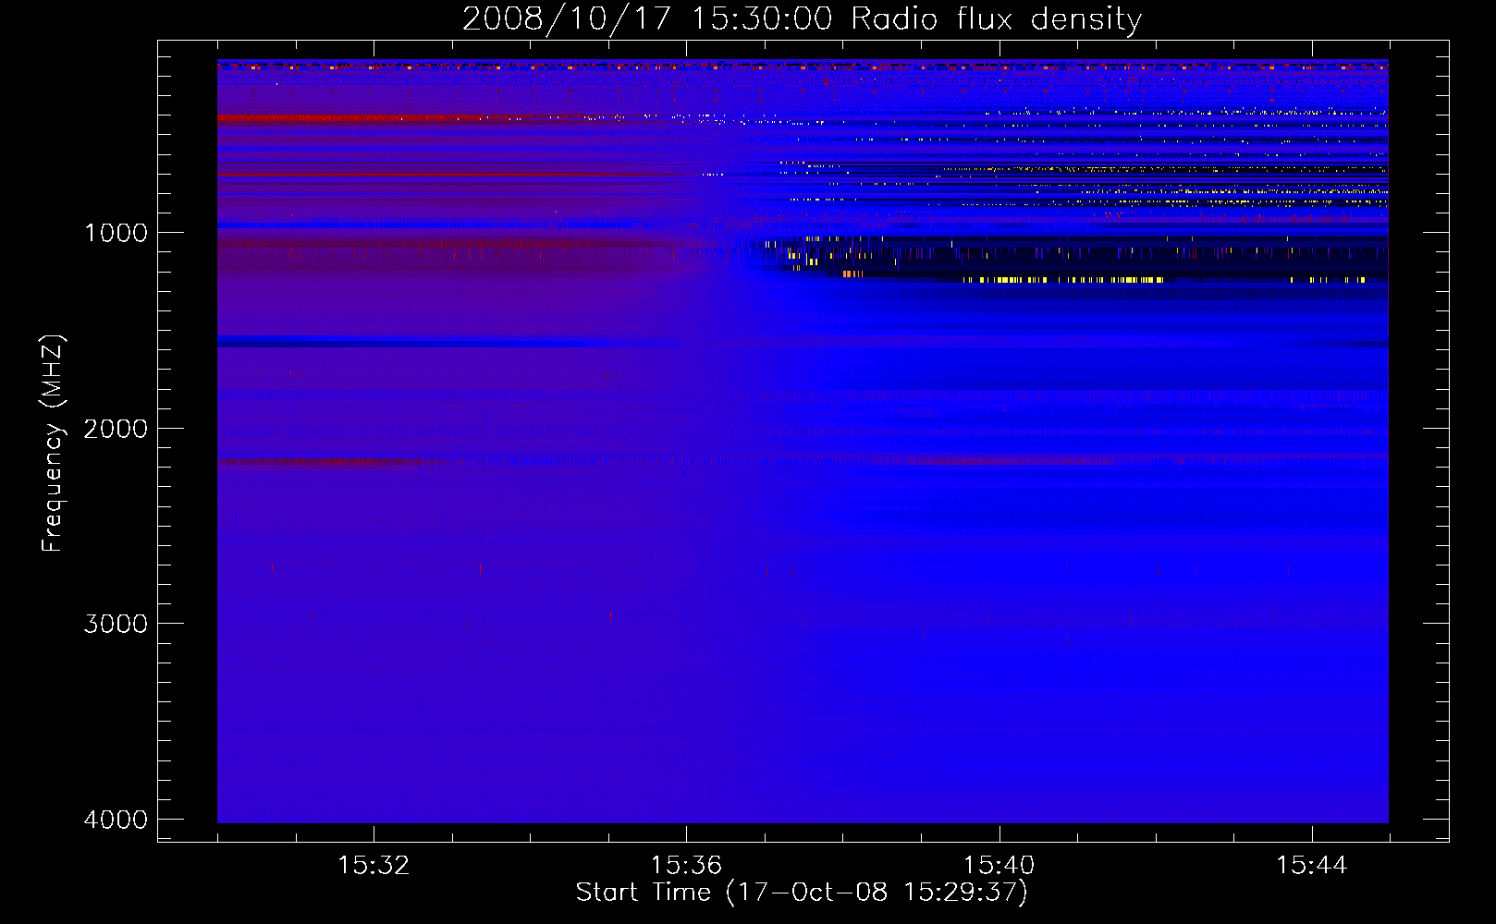Click the 1000 frequency tick label
Screen dimensions: 1496x924
pos(116,233)
